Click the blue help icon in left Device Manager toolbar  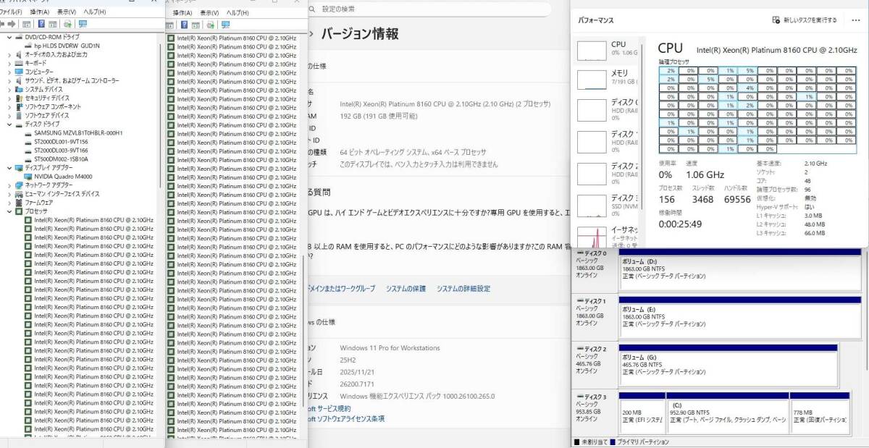point(41,24)
